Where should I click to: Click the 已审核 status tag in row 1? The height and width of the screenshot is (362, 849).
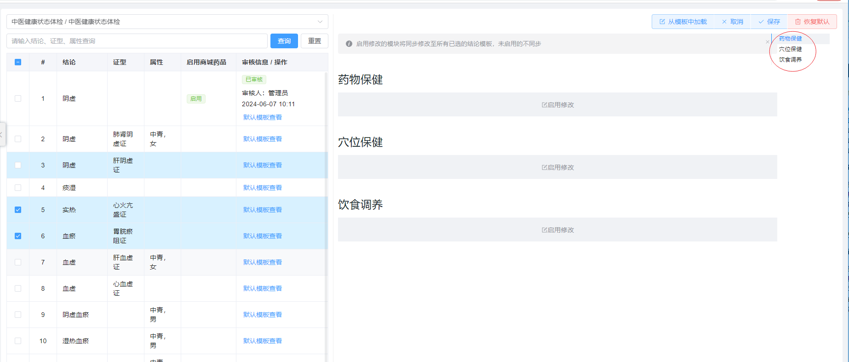point(254,80)
